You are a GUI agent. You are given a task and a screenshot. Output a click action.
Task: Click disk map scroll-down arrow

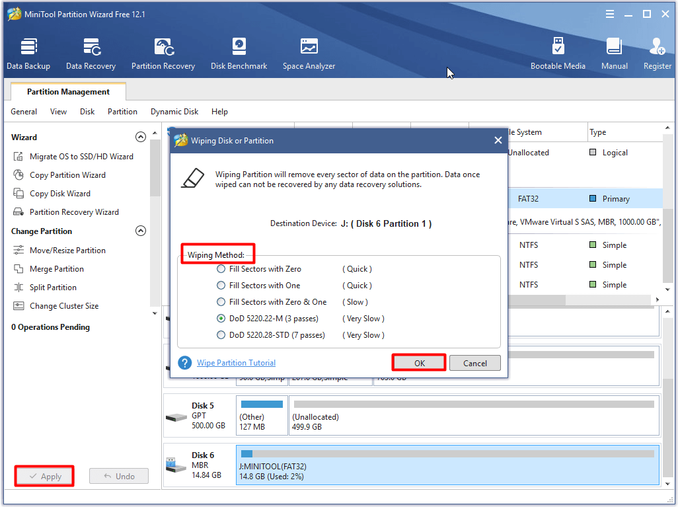(667, 484)
